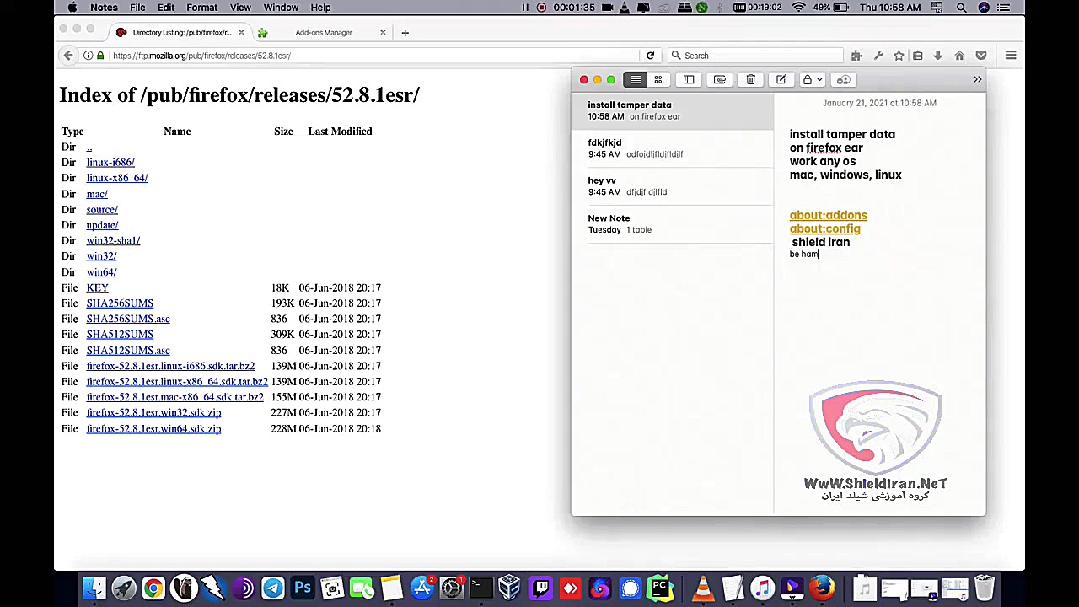The height and width of the screenshot is (607, 1079).
Task: Bookmark this page with the star
Action: 899,56
